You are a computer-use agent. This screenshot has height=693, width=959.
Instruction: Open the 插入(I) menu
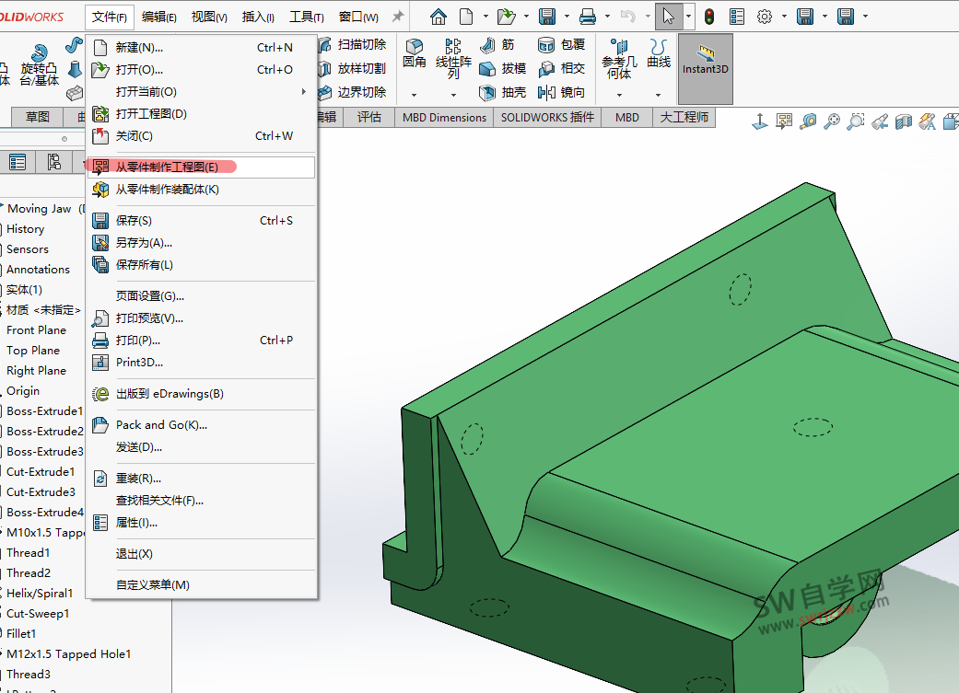click(x=258, y=17)
